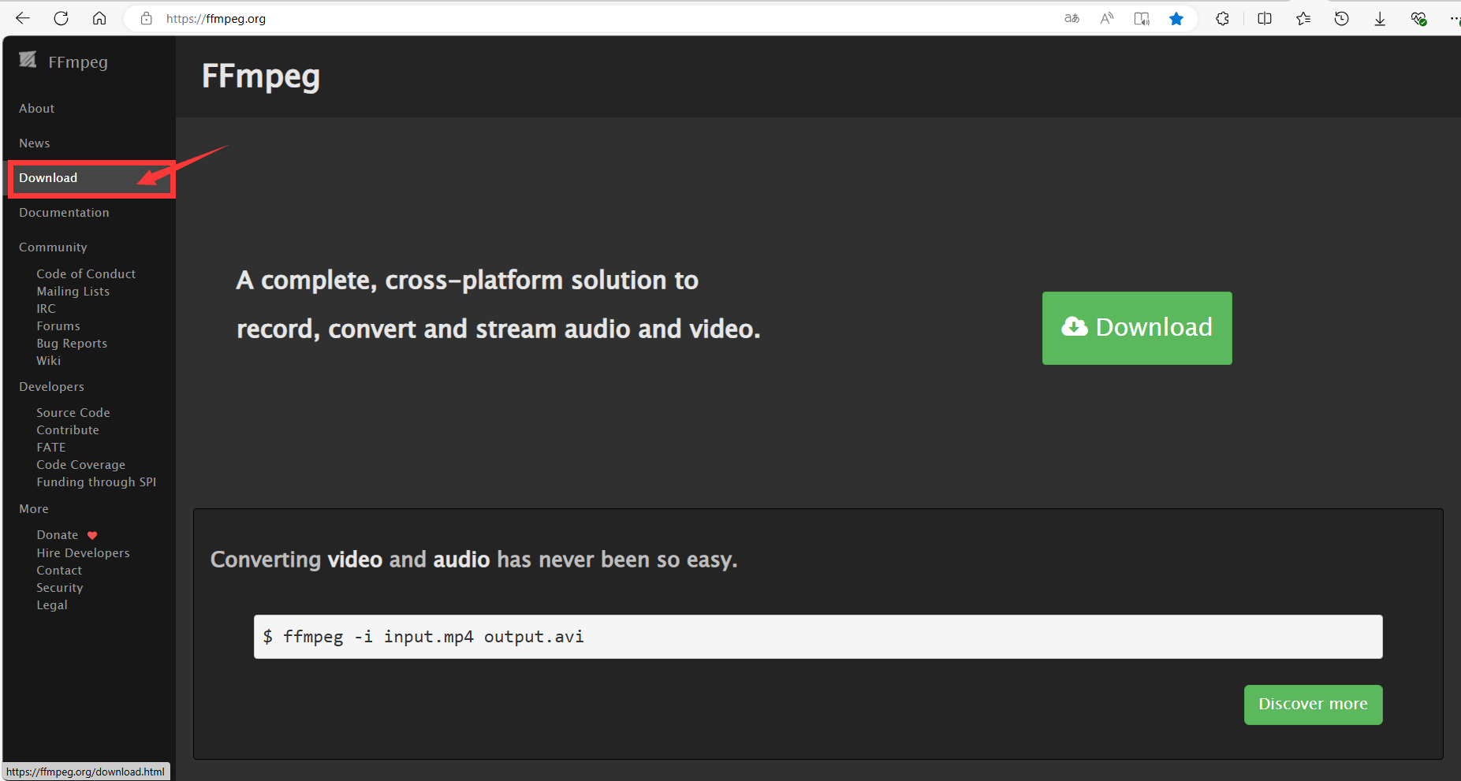Open the Security page
1461x781 pixels.
pyautogui.click(x=60, y=588)
